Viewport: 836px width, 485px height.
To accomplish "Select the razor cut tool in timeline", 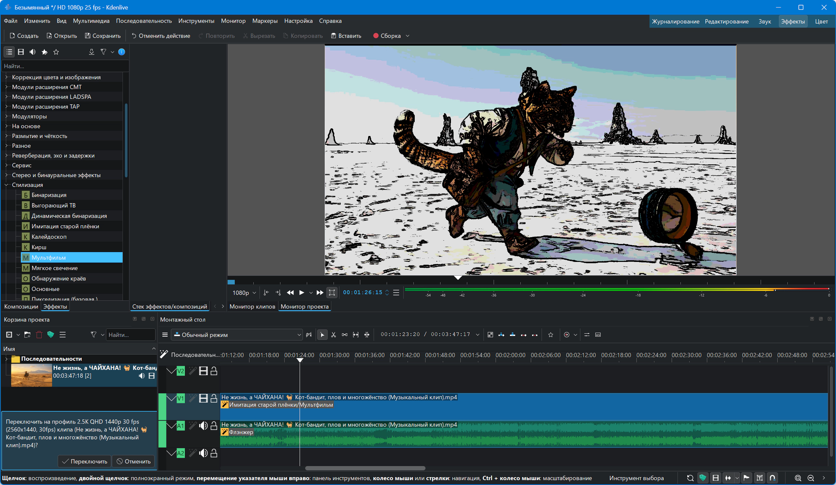I will coord(334,335).
